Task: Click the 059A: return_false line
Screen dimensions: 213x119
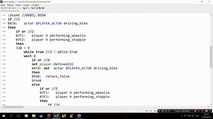Action: pyautogui.click(x=51, y=76)
